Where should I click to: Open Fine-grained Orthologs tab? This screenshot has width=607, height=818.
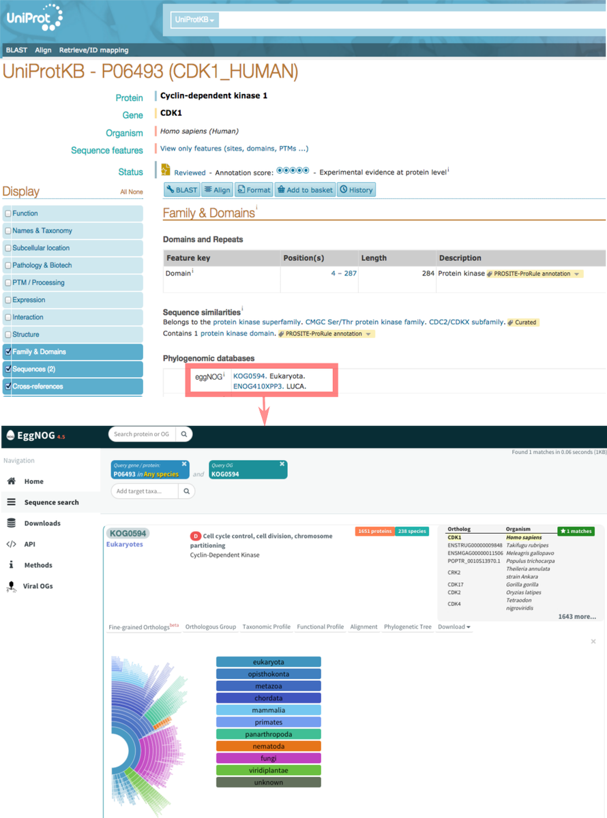click(143, 627)
